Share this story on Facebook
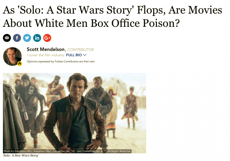 pos(17,38)
